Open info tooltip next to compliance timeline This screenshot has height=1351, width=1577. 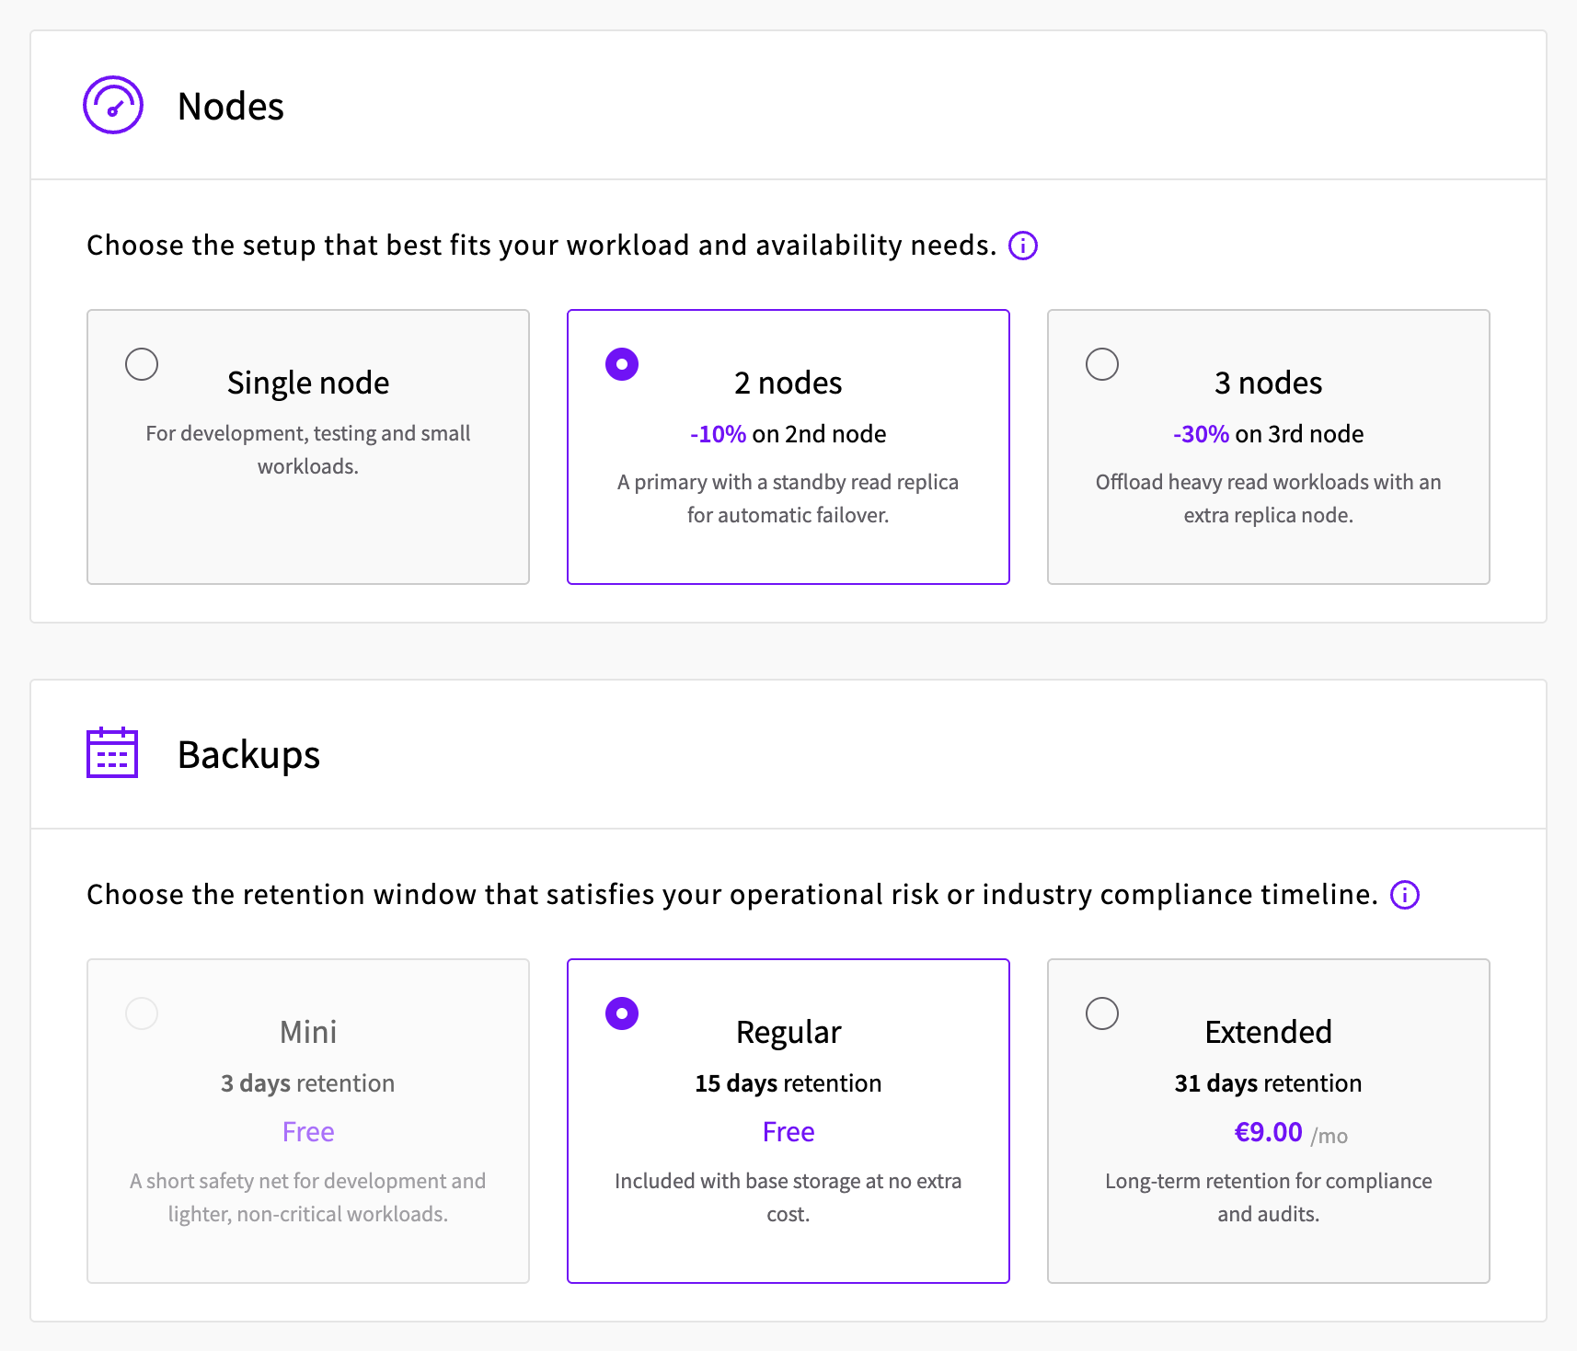[1404, 895]
